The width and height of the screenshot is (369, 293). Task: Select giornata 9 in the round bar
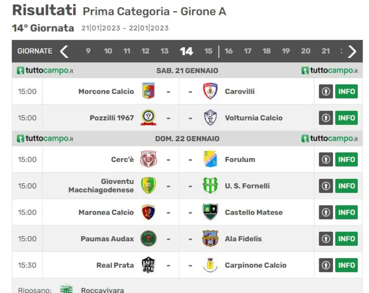click(x=88, y=51)
